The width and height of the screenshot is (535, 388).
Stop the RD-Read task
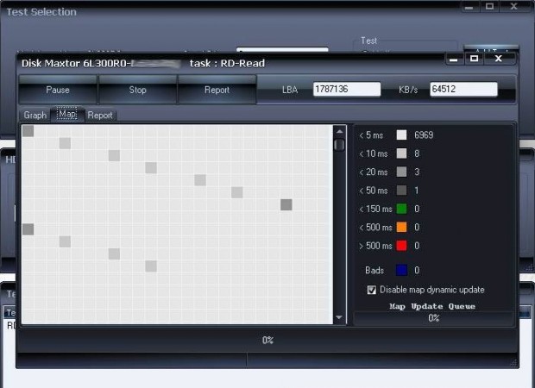coord(137,90)
